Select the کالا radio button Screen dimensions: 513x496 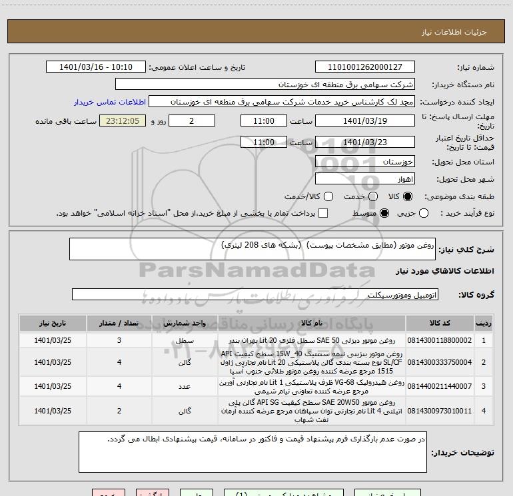pos(408,196)
